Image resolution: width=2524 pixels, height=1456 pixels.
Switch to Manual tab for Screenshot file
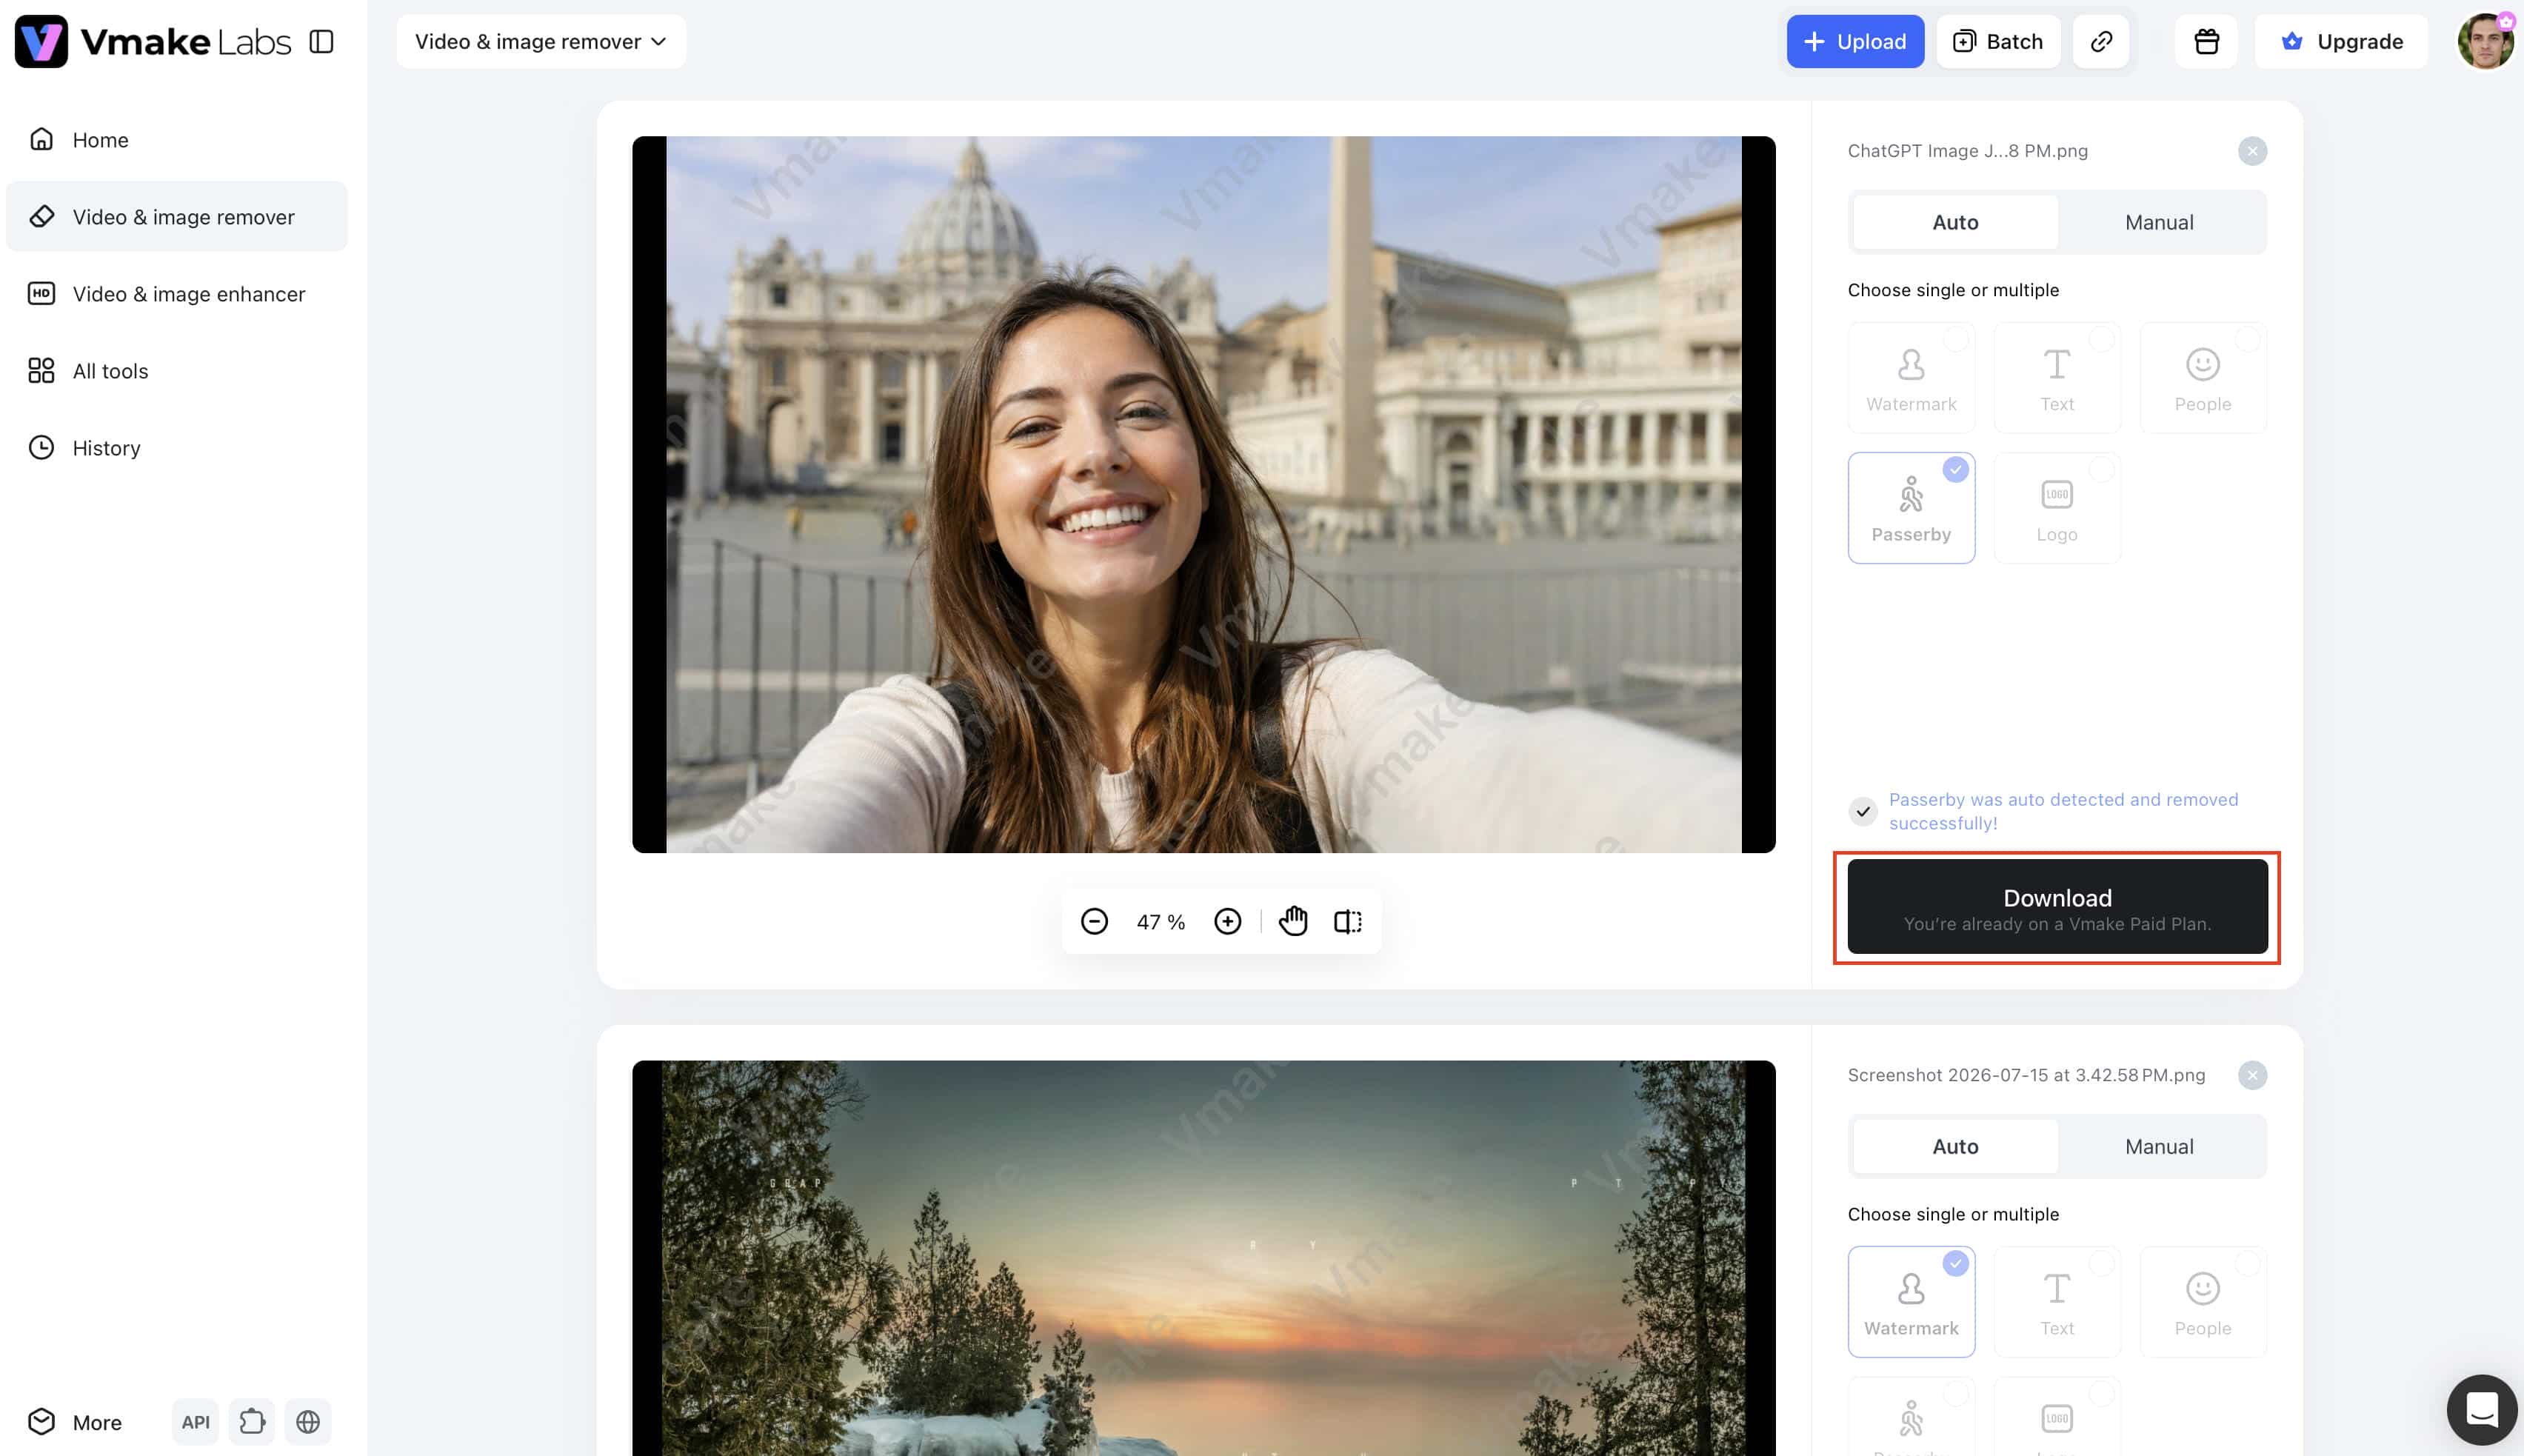(x=2159, y=1146)
